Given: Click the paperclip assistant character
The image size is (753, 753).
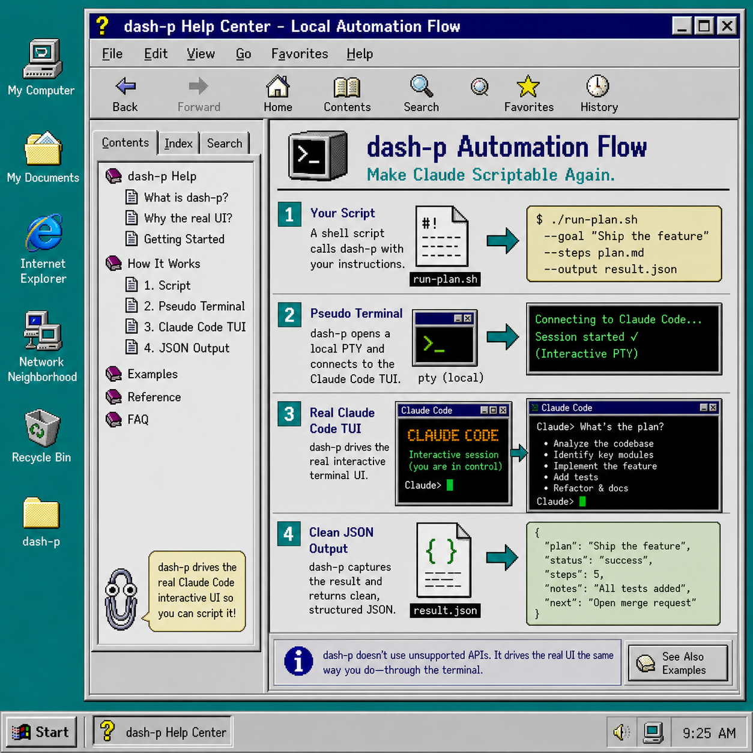Looking at the screenshot, I should [x=121, y=599].
